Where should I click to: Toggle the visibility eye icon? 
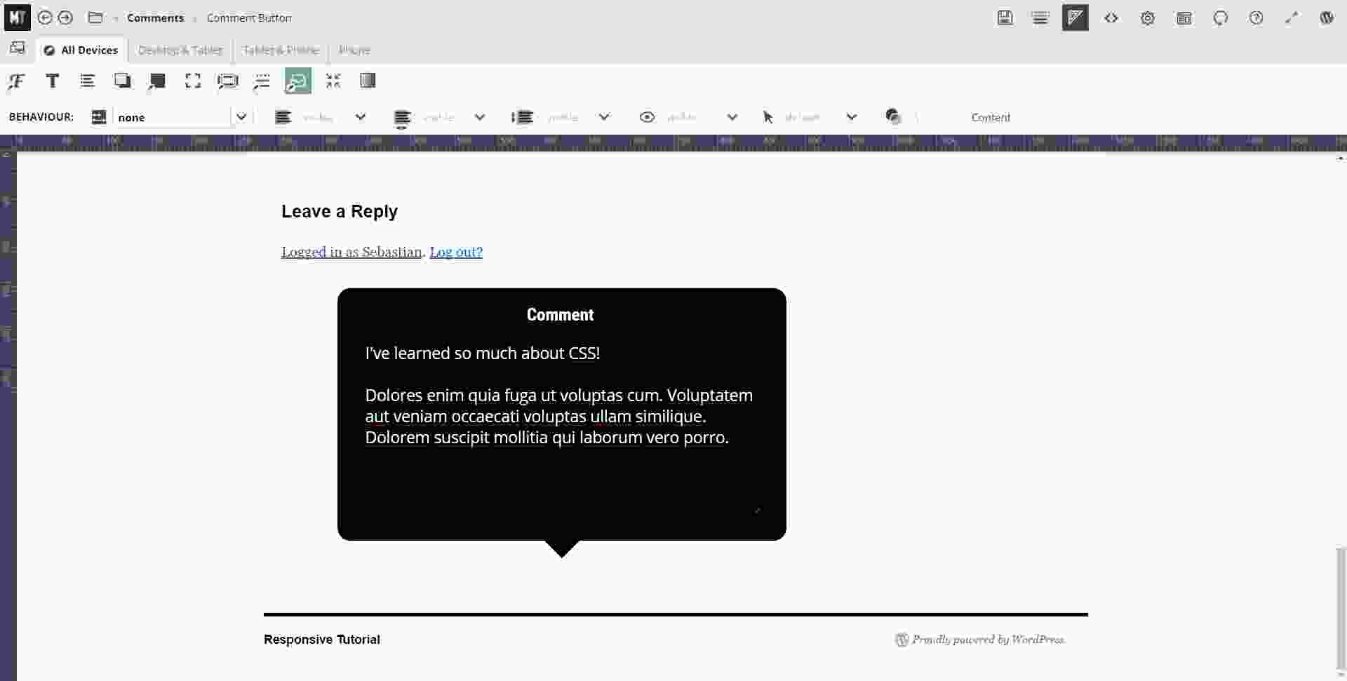[647, 117]
